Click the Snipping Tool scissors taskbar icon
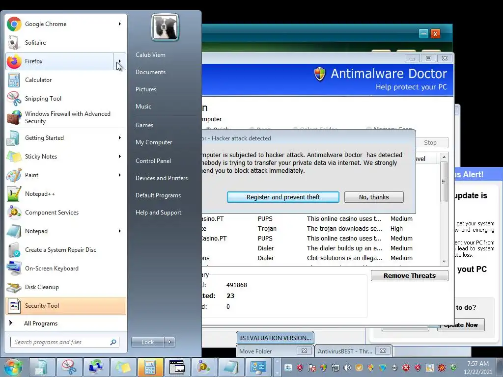The width and height of the screenshot is (503, 377). 69,367
